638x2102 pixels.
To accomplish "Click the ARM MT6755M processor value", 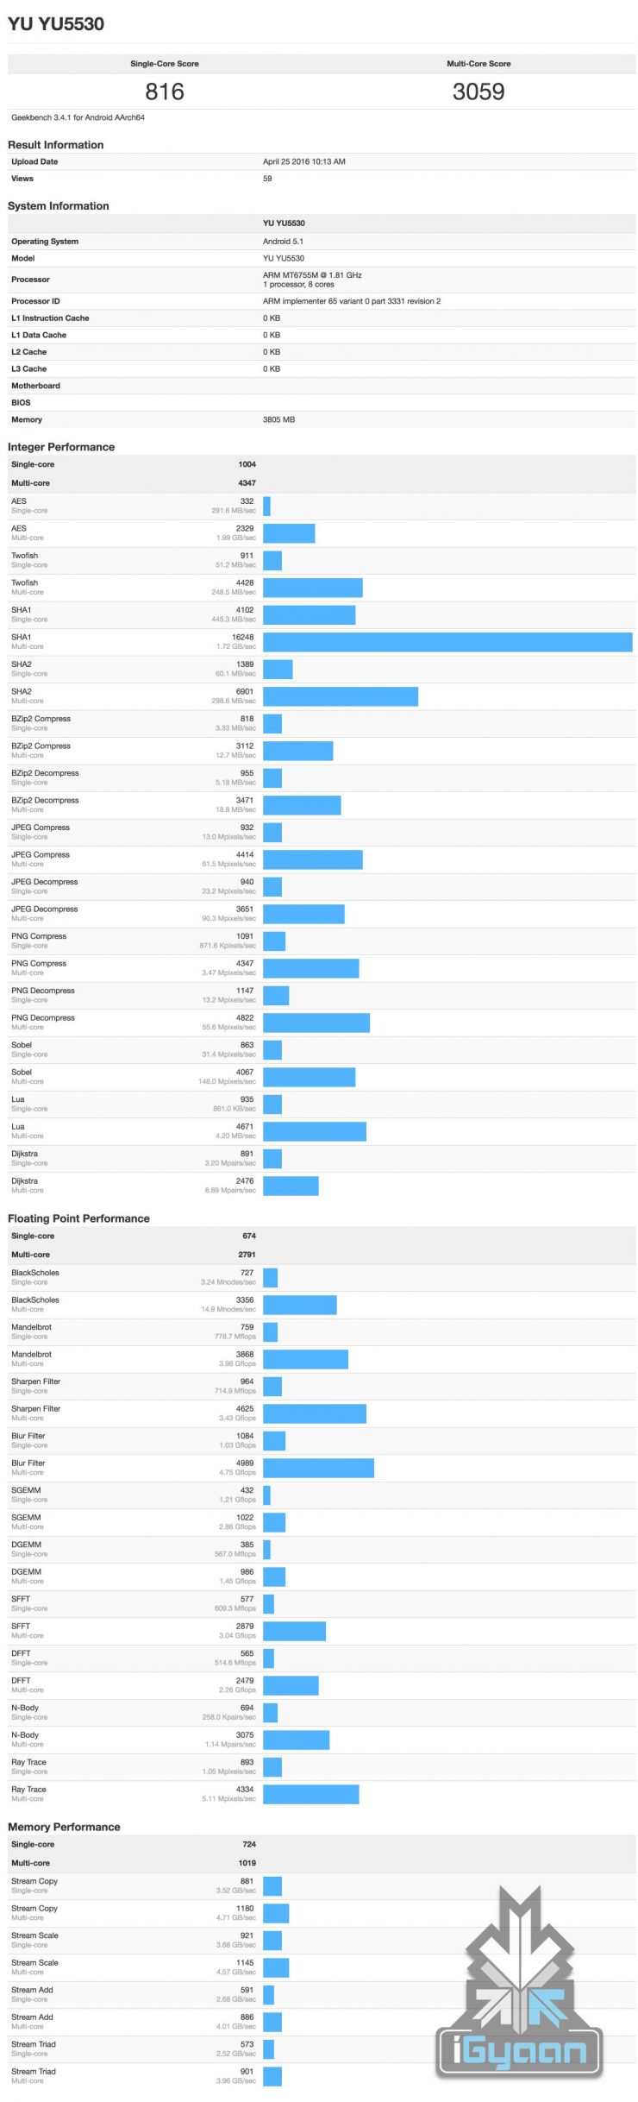I will (x=312, y=275).
